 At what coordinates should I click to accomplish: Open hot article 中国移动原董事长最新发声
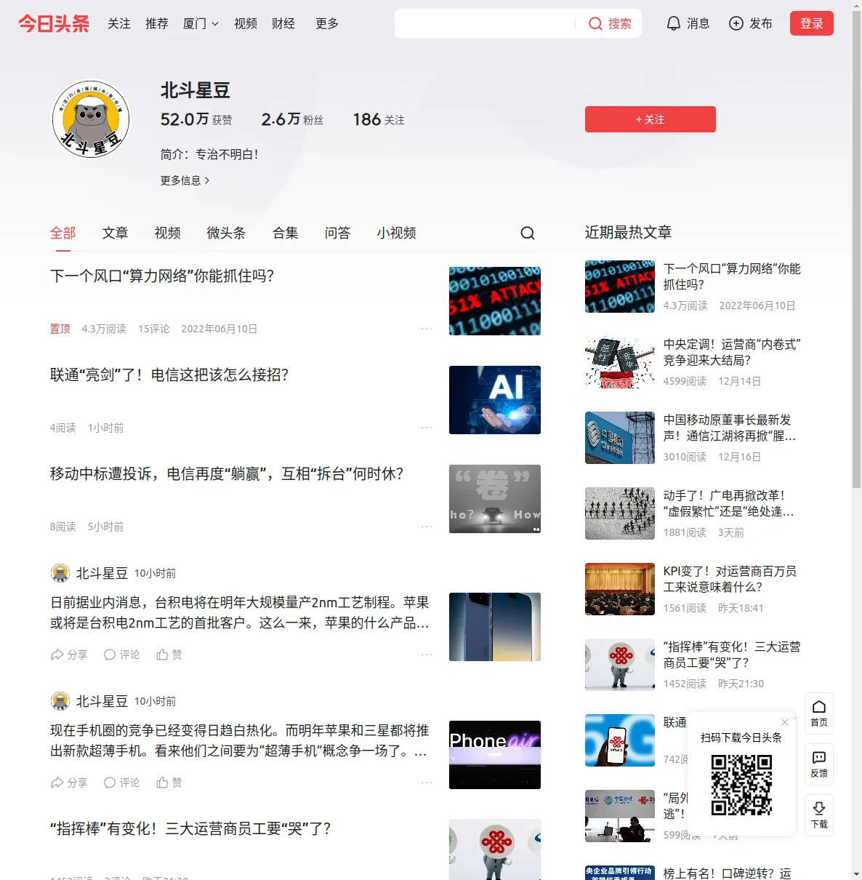click(x=730, y=428)
